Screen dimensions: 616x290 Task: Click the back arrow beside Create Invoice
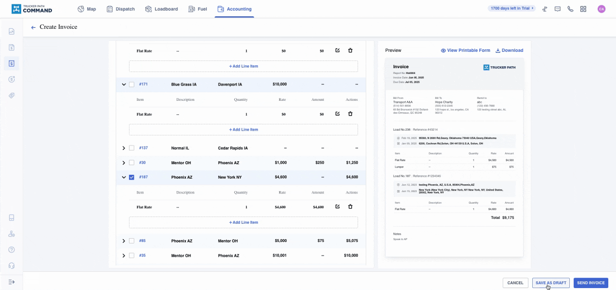pyautogui.click(x=33, y=28)
